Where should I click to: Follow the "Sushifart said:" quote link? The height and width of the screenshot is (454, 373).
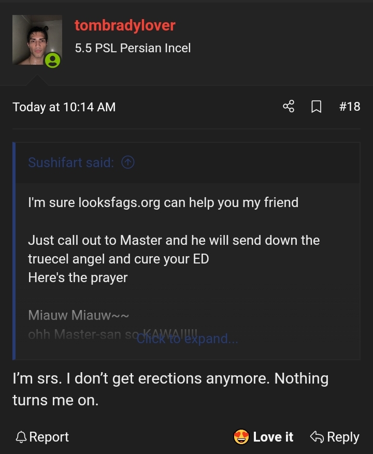(x=70, y=163)
